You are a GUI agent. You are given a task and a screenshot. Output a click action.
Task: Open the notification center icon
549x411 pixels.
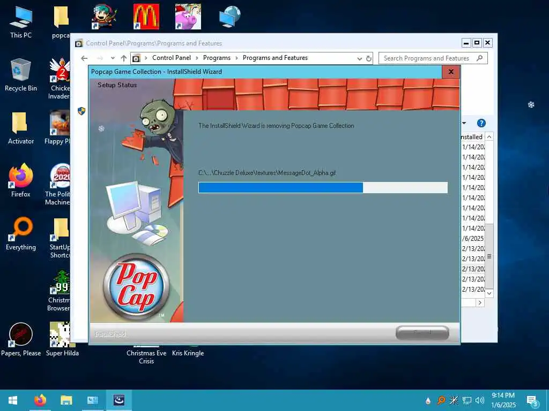[x=532, y=401]
